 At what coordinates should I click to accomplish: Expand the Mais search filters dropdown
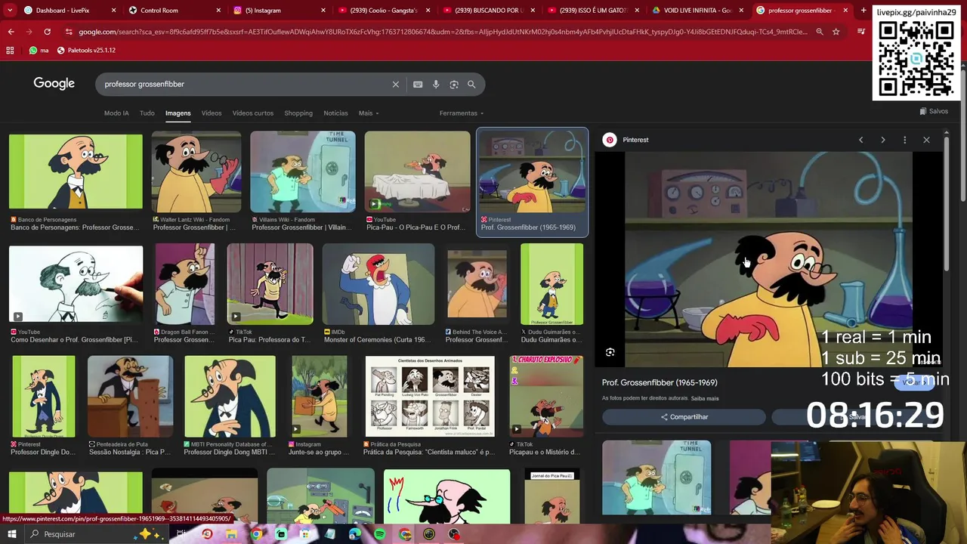[369, 113]
